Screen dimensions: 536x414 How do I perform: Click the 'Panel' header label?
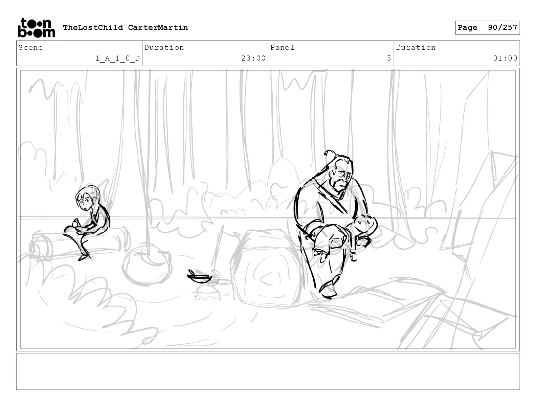(282, 47)
